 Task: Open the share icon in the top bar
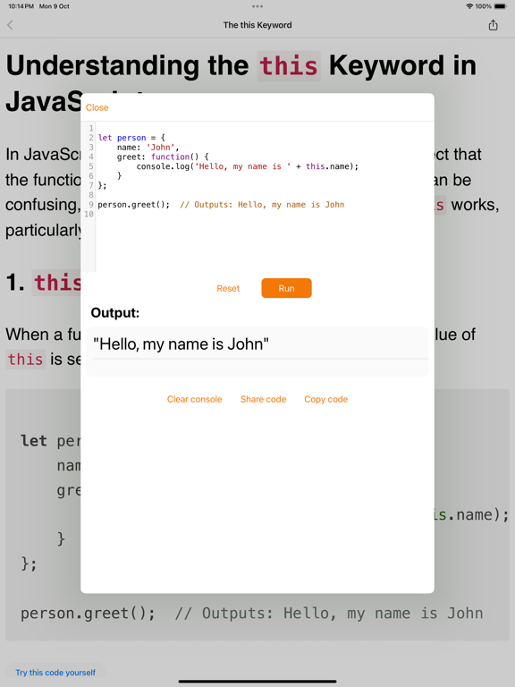click(494, 25)
